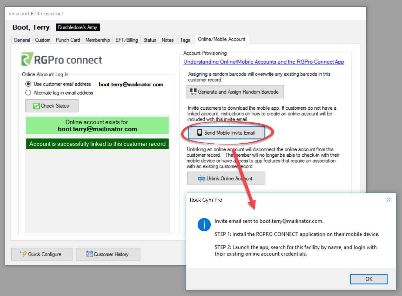Open the EFT/Billing tab
The width and height of the screenshot is (402, 296).
(x=127, y=40)
